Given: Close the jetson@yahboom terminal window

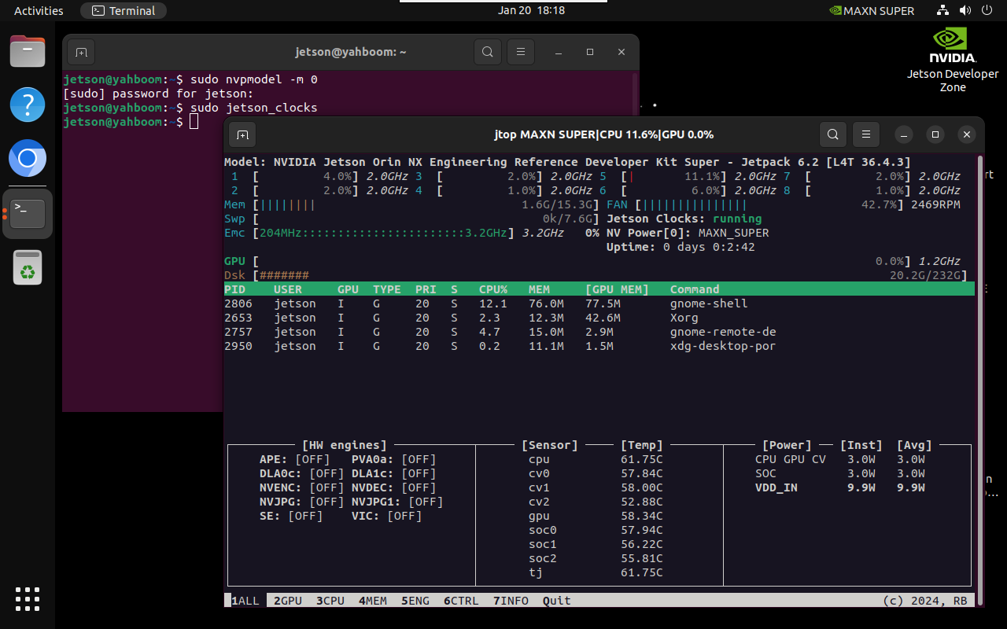Looking at the screenshot, I should click(622, 52).
